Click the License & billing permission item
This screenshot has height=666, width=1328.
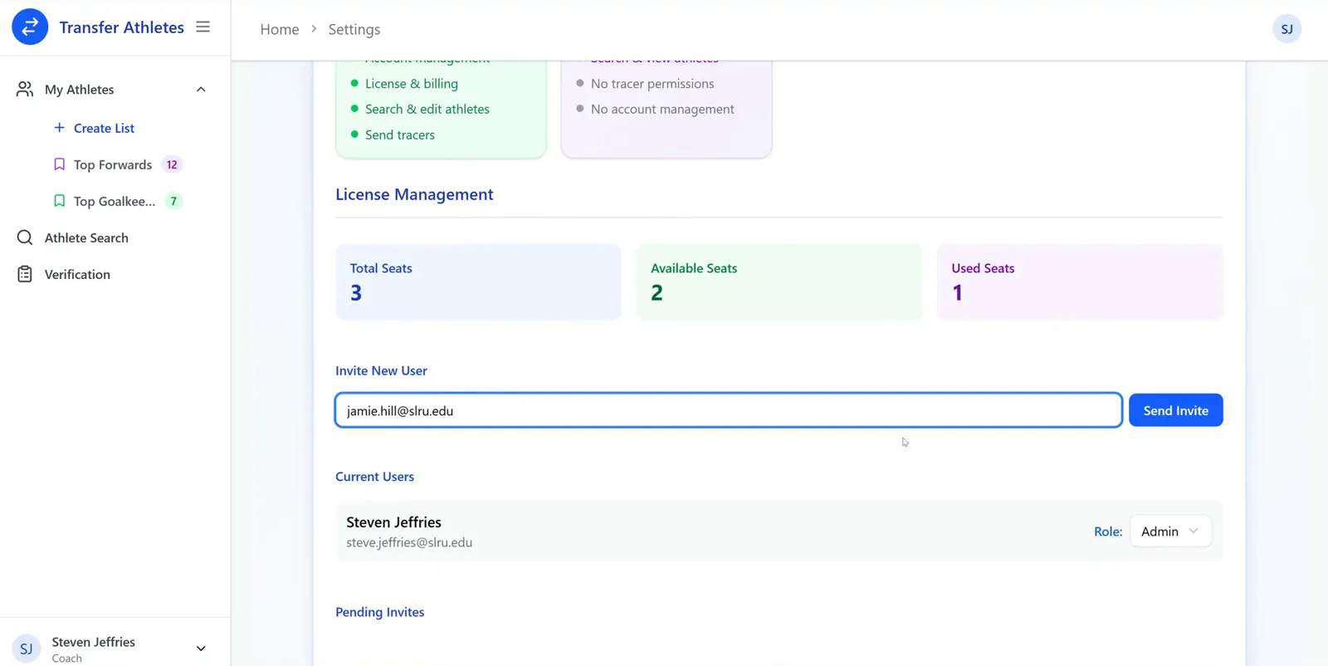[x=412, y=83]
